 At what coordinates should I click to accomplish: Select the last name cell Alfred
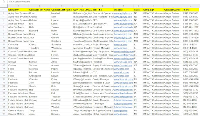[62, 62]
